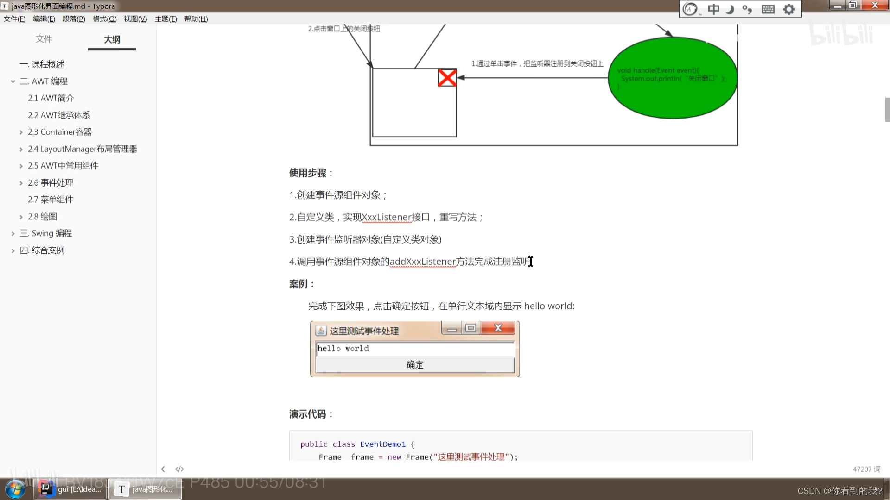Switch to IntelliJ IDEA from the taskbar

pos(70,489)
